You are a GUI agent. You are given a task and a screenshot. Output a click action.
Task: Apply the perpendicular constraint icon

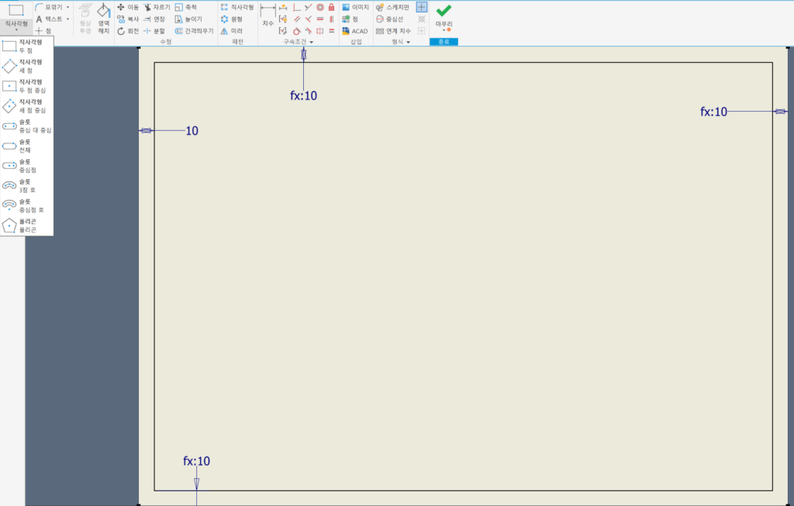(309, 19)
